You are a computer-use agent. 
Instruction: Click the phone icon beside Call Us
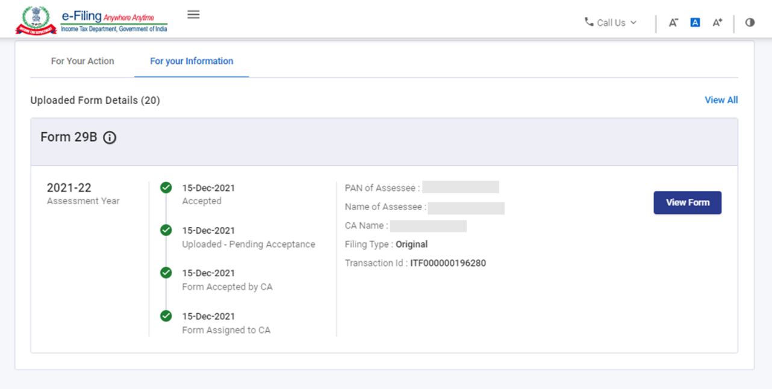pyautogui.click(x=589, y=22)
